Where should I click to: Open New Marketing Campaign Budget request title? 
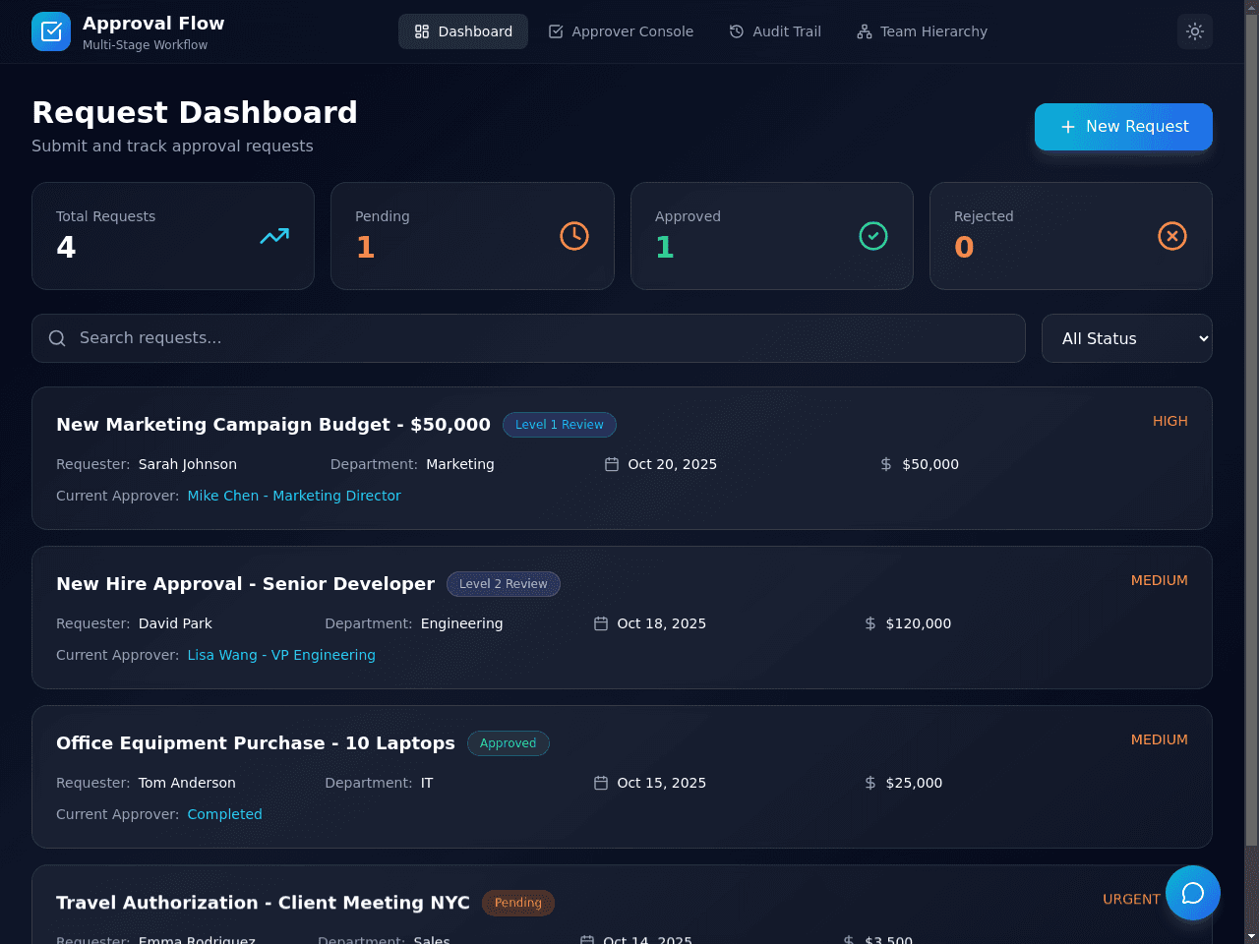point(273,425)
